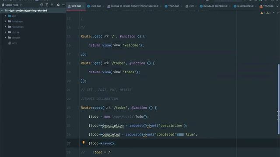Click the Route::get '/' declaration on line 15
The width and height of the screenshot is (280, 157).
tap(113, 36)
